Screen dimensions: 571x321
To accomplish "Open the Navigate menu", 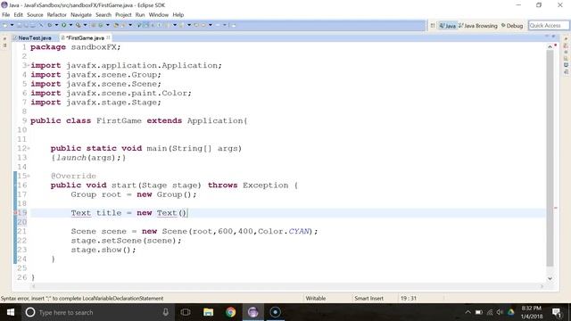I will coord(81,15).
